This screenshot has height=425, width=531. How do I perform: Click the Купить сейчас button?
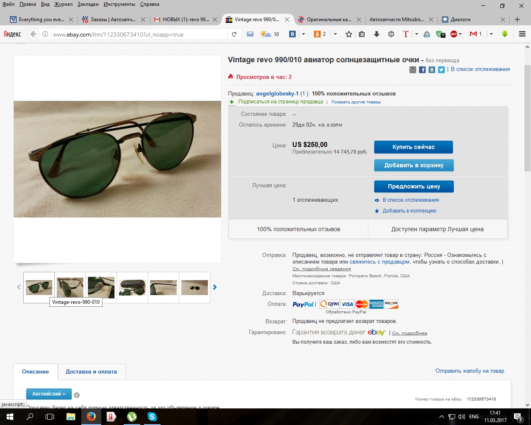414,147
